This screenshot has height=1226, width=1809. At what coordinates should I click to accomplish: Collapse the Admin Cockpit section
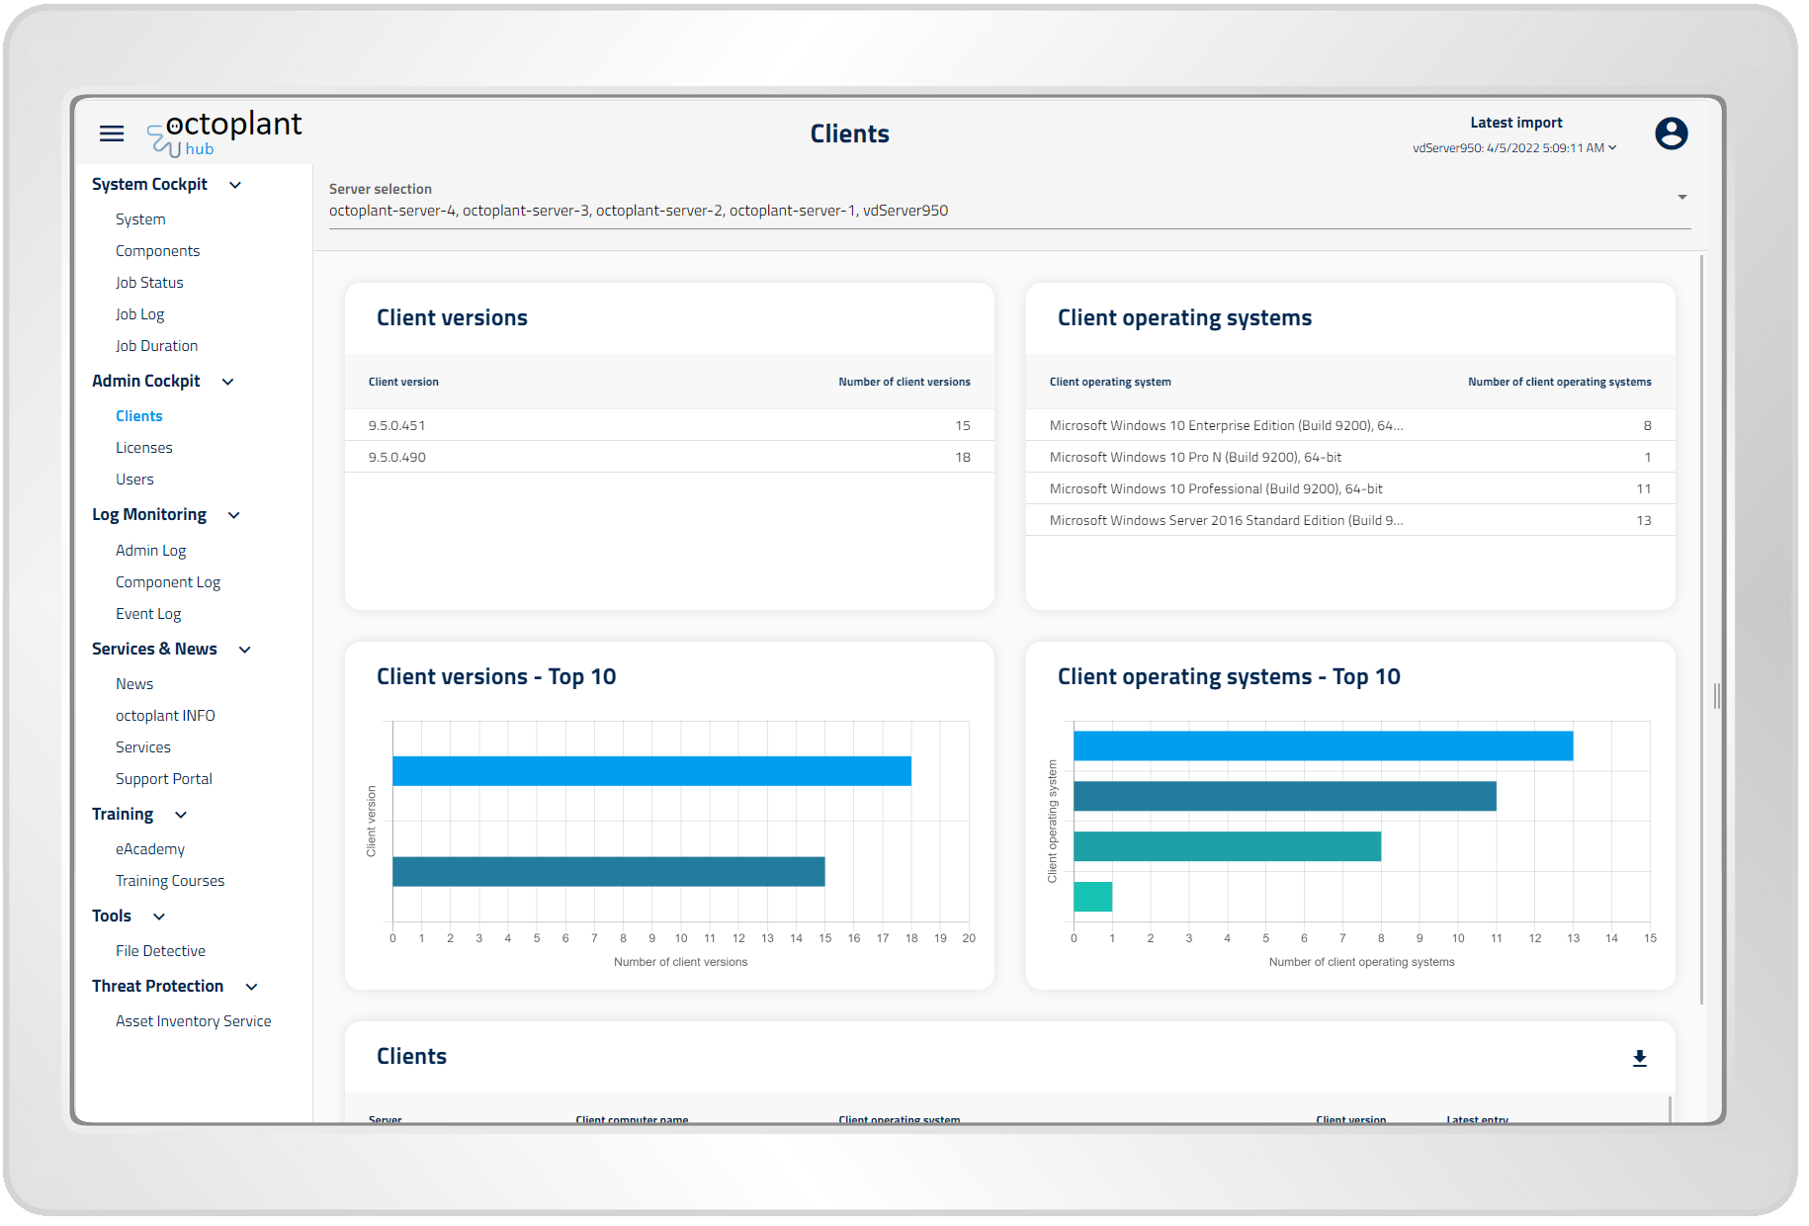(228, 382)
